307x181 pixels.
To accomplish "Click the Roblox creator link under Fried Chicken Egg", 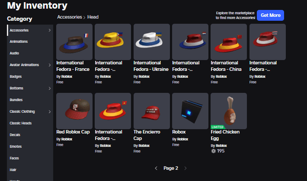I will pos(221,146).
